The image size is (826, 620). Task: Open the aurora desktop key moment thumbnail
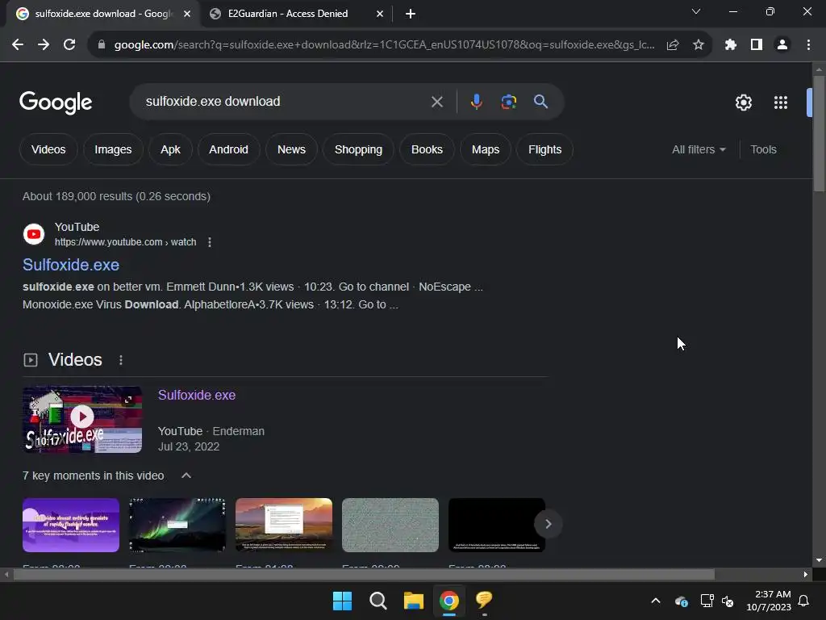tap(177, 525)
